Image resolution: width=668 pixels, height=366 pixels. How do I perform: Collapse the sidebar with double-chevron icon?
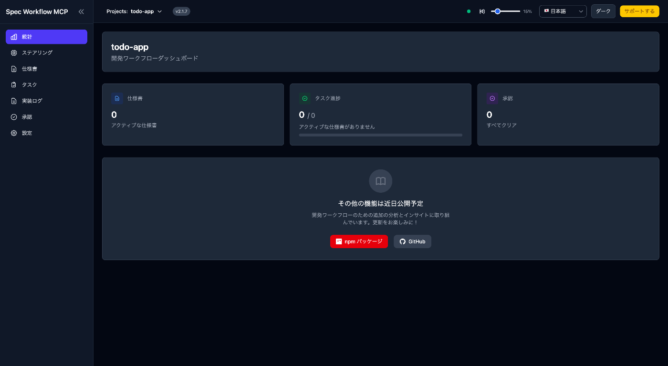(x=81, y=11)
